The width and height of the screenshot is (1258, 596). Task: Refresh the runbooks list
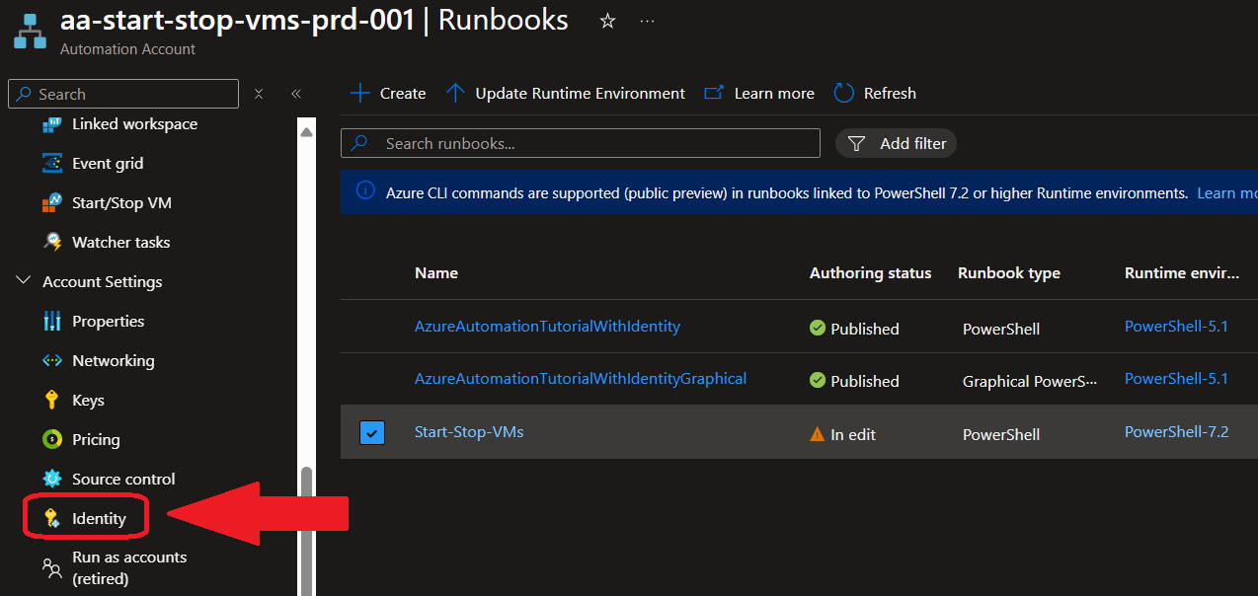pos(875,93)
